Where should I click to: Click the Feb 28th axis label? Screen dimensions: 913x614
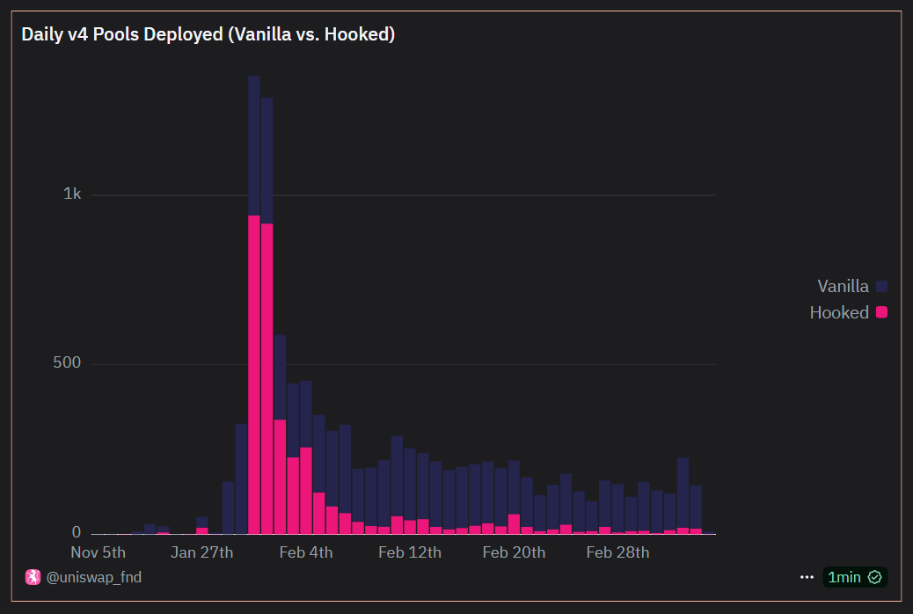pyautogui.click(x=617, y=552)
